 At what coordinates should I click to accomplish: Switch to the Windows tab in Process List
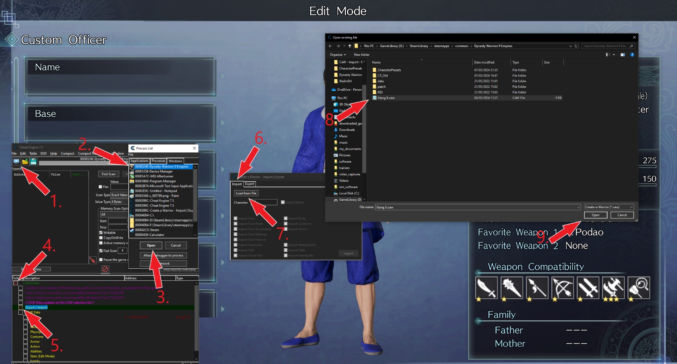(175, 161)
